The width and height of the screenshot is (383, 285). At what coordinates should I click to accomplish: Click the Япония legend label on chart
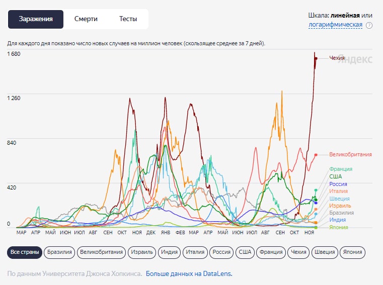[339, 227]
